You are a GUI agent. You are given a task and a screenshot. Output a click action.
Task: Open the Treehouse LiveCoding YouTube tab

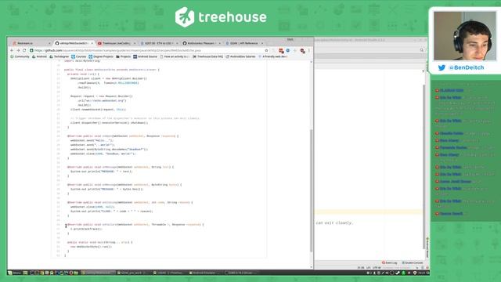click(x=116, y=43)
